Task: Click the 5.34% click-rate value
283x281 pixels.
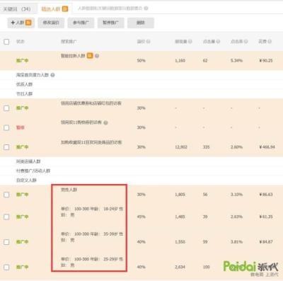Action: pyautogui.click(x=236, y=61)
